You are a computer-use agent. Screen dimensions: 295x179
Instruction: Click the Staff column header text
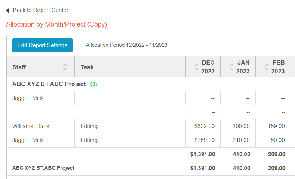[x=19, y=67]
